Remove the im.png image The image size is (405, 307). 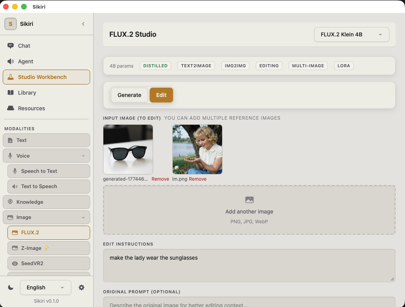click(197, 179)
